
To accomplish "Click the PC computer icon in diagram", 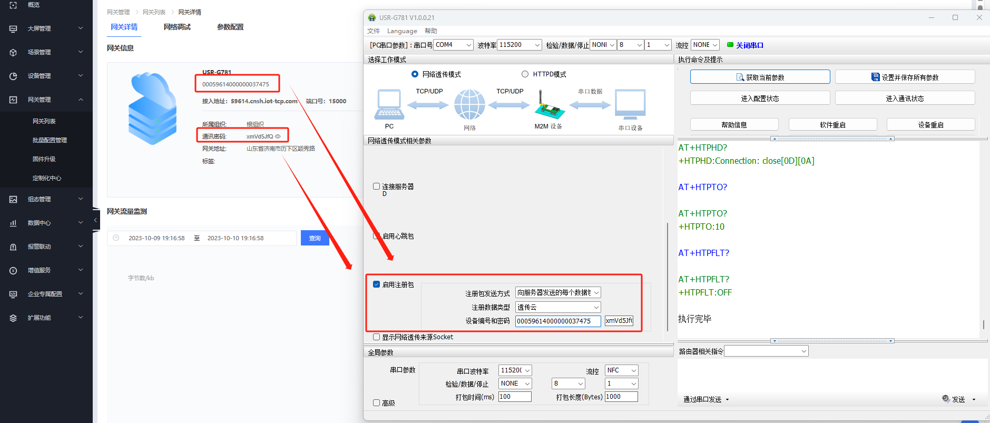I will (x=389, y=104).
